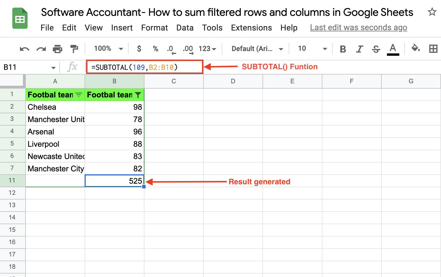The height and width of the screenshot is (277, 441).
Task: Open the zoom level dropdown
Action: [x=108, y=49]
